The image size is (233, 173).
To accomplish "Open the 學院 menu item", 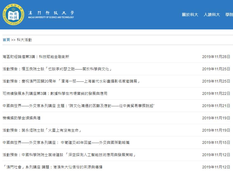I will click(x=230, y=15).
